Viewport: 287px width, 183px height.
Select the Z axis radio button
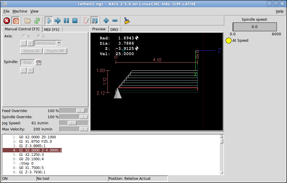[39, 36]
